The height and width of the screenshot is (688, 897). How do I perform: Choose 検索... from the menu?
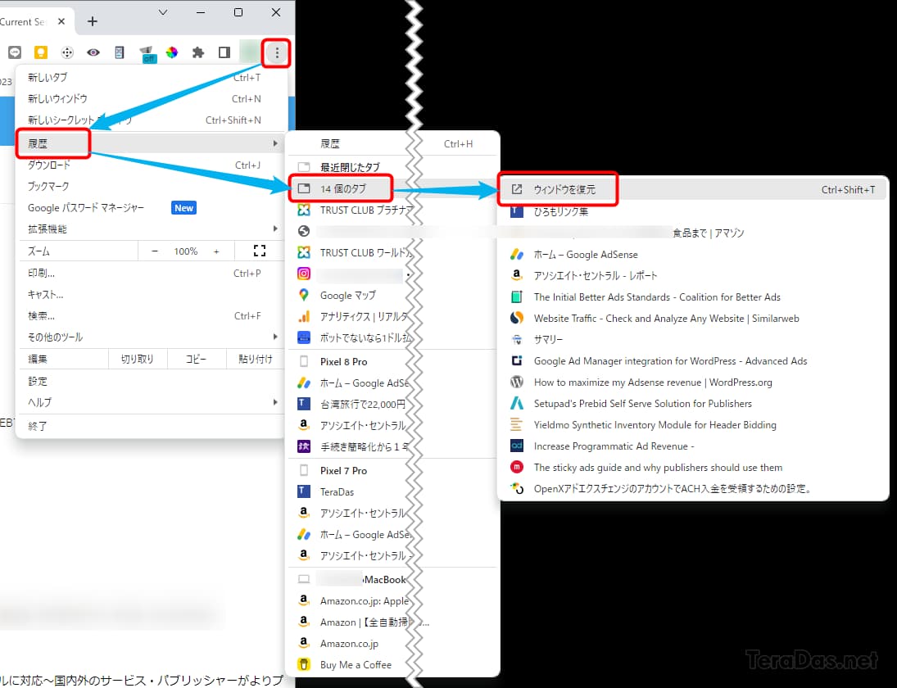tap(150, 315)
